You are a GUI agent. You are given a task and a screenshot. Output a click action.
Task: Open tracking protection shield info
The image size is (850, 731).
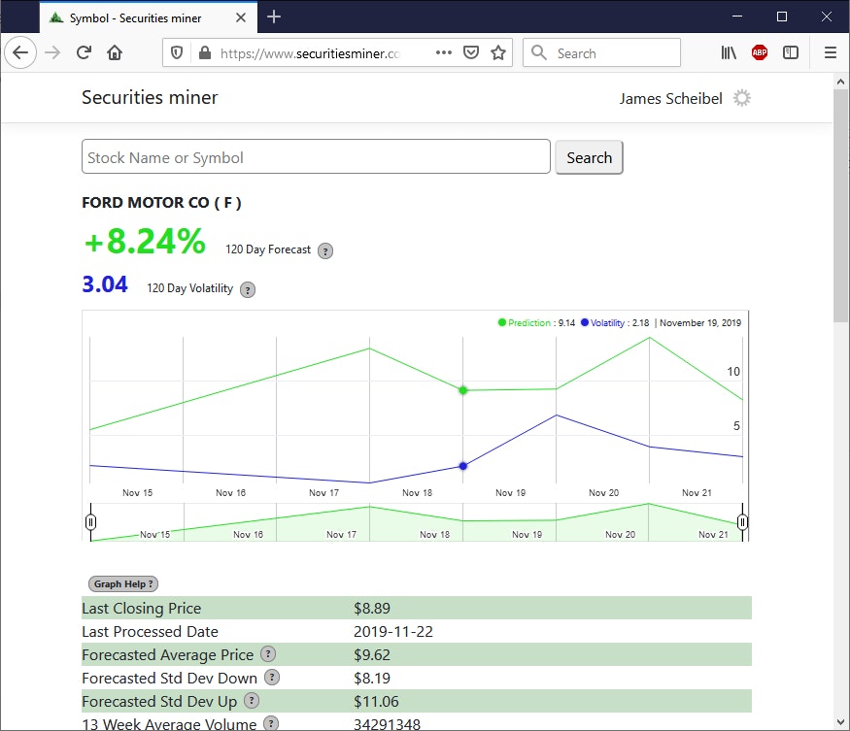point(176,52)
